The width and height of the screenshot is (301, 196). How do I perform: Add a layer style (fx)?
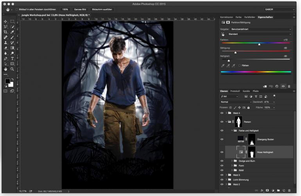click(x=262, y=191)
